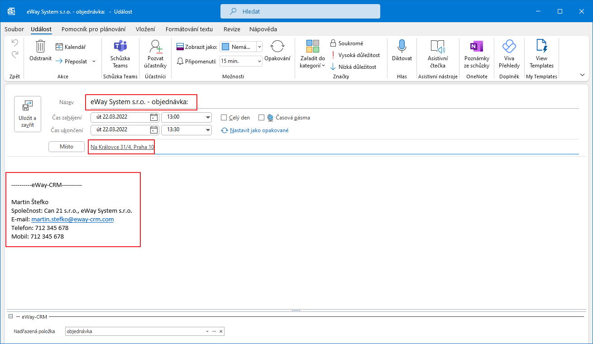
Task: Select the Událost tab
Action: [x=41, y=29]
